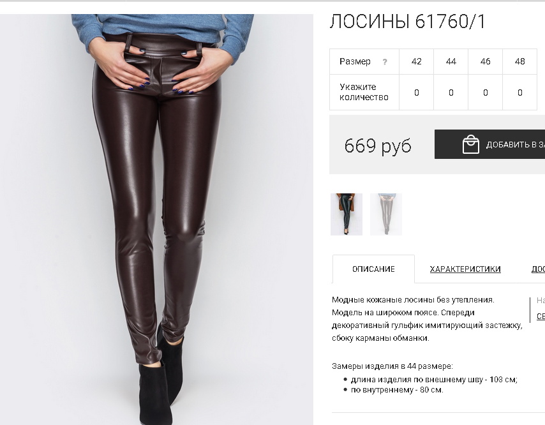Click the main product photo

tap(156, 220)
